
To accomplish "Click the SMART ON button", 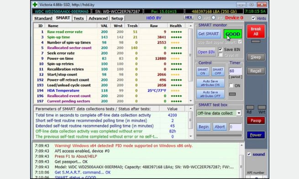I will pos(203,72).
